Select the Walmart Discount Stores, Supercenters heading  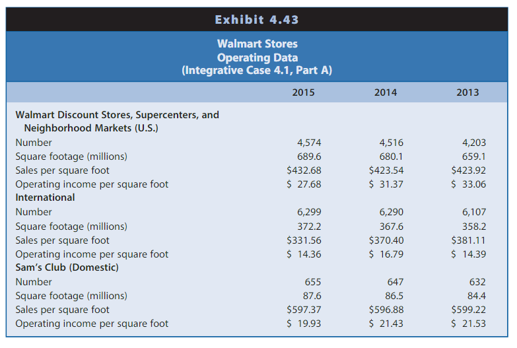117,115
